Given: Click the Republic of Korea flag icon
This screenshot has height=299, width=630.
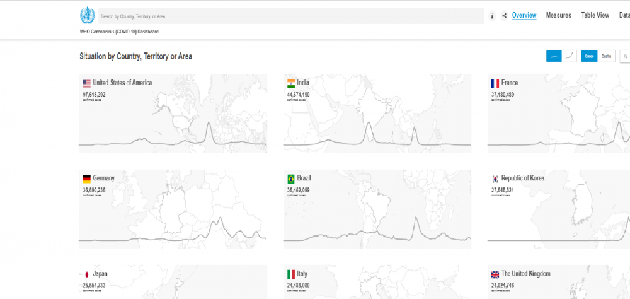Looking at the screenshot, I should tap(495, 179).
